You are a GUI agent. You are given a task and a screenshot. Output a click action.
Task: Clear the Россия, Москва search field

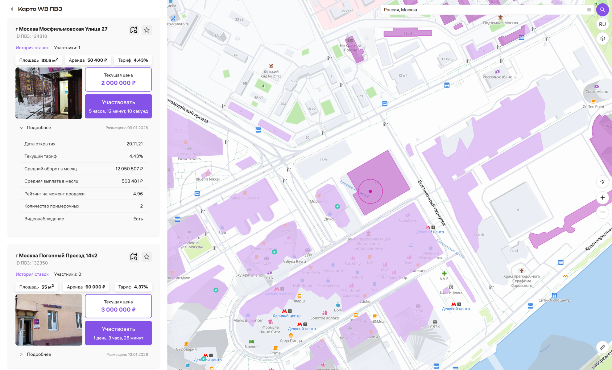(x=589, y=10)
